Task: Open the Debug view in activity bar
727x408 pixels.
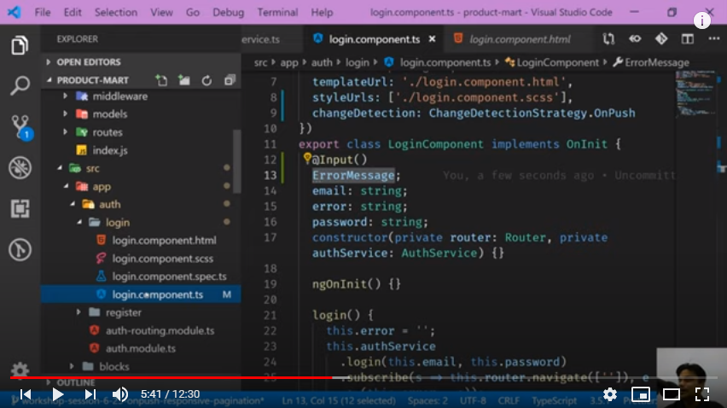Action: pos(20,167)
